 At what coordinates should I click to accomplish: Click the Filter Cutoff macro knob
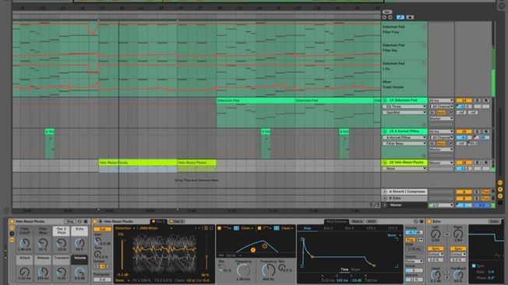[x=25, y=243]
